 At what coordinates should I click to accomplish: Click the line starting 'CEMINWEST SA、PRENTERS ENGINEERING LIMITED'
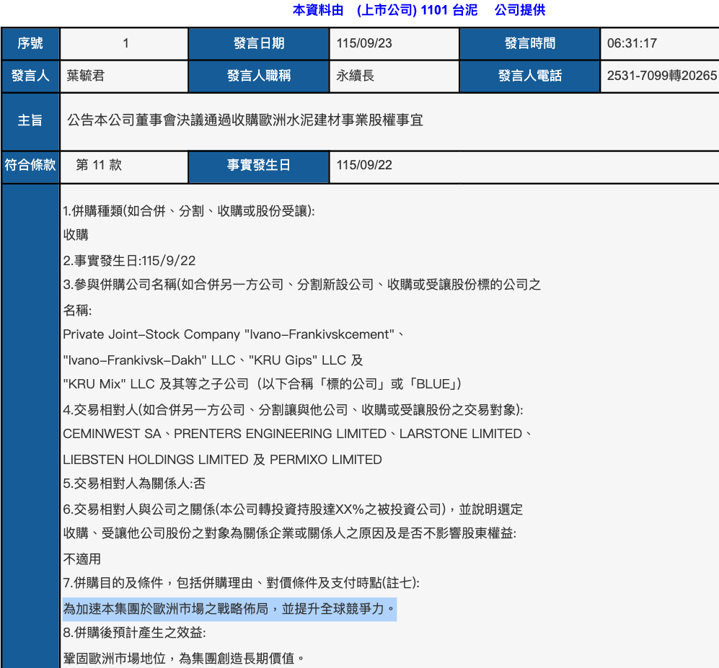pyautogui.click(x=297, y=433)
